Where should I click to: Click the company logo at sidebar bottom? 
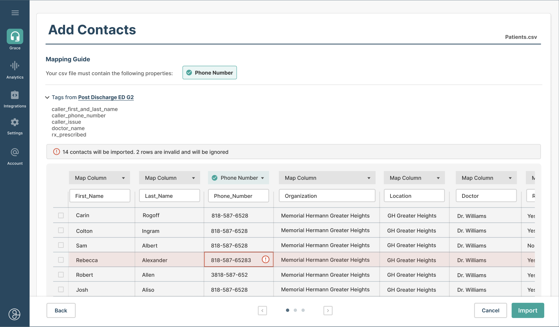pyautogui.click(x=14, y=314)
